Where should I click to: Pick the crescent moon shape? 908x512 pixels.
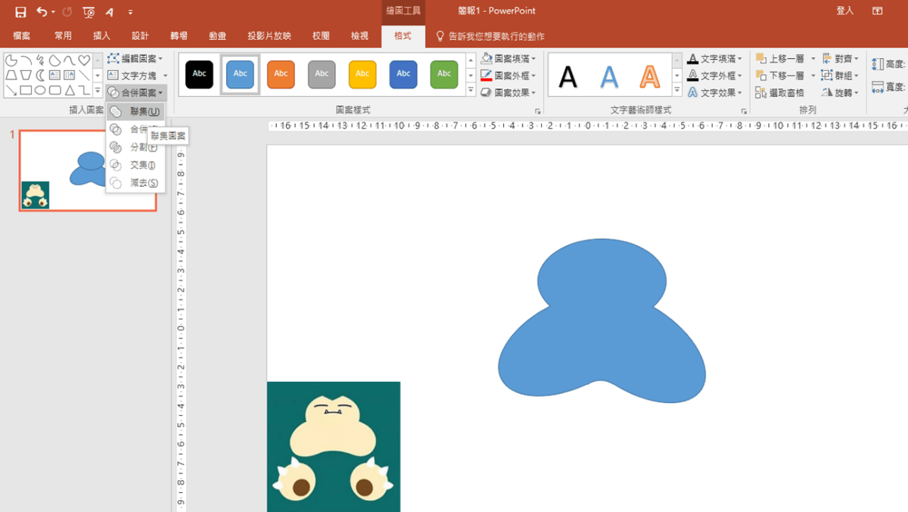click(40, 75)
